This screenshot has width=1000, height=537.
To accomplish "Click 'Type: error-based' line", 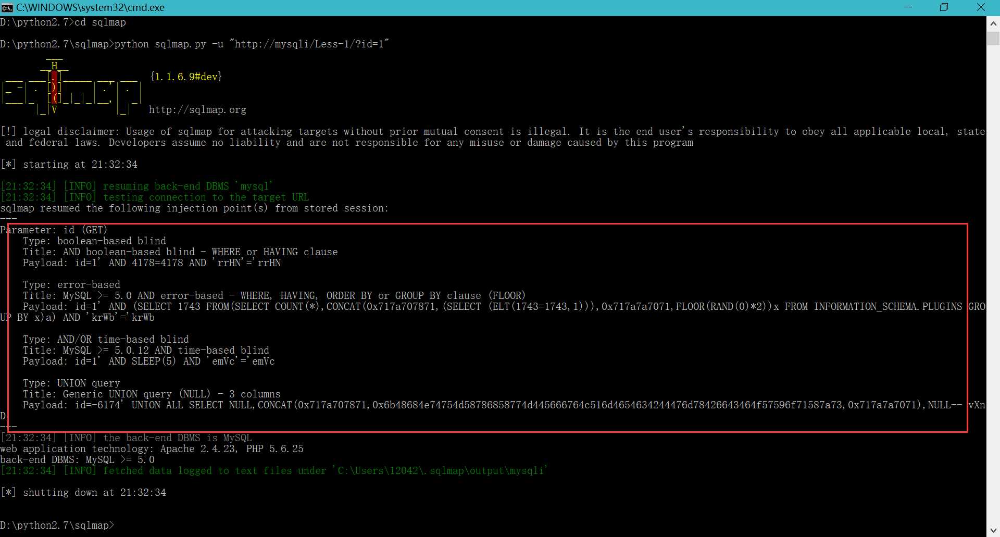I will [71, 285].
